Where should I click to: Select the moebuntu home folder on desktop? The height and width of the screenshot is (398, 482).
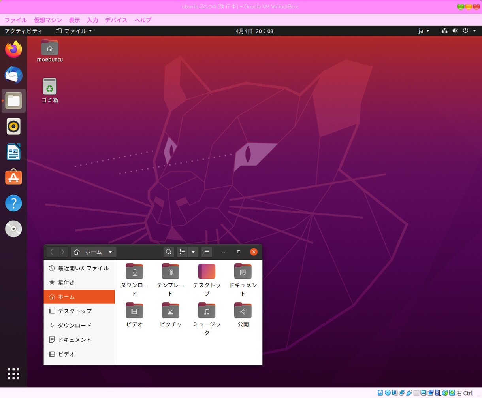50,51
